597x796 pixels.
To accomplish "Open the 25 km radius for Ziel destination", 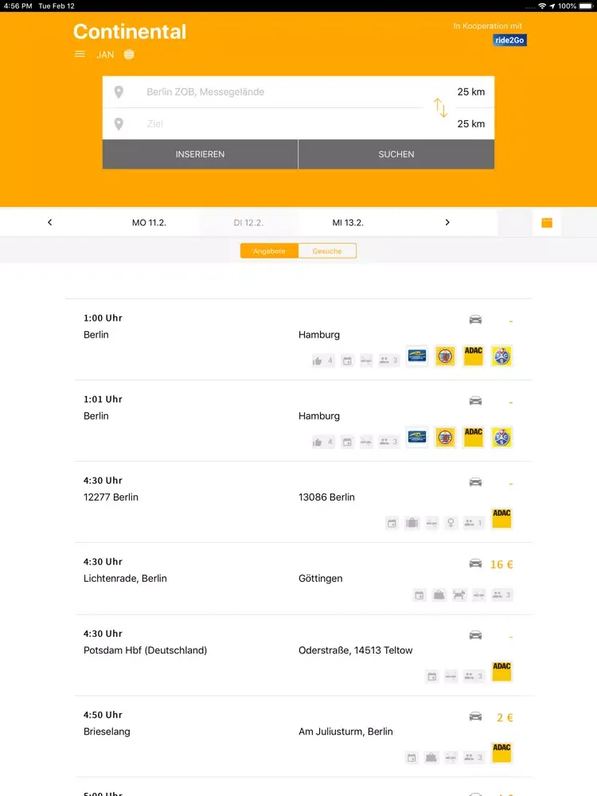I will [x=471, y=124].
